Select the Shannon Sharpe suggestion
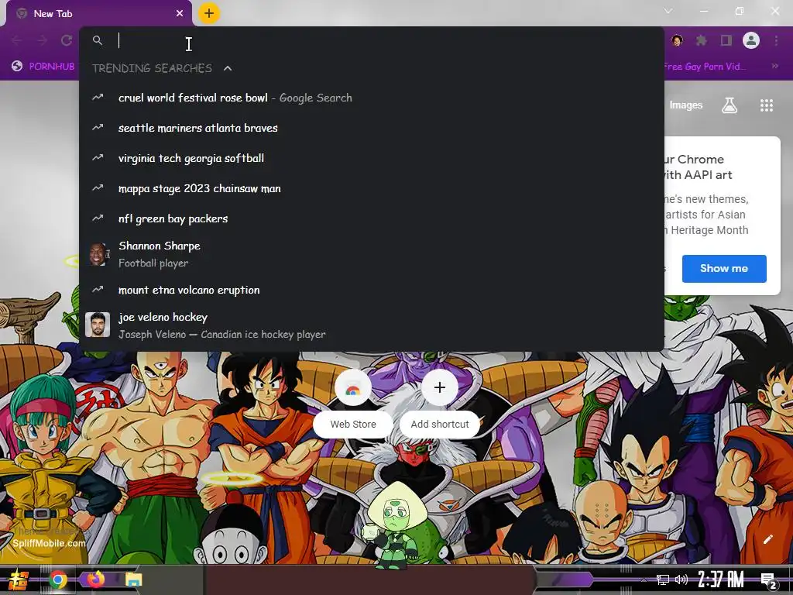Image resolution: width=793 pixels, height=595 pixels. coord(371,254)
